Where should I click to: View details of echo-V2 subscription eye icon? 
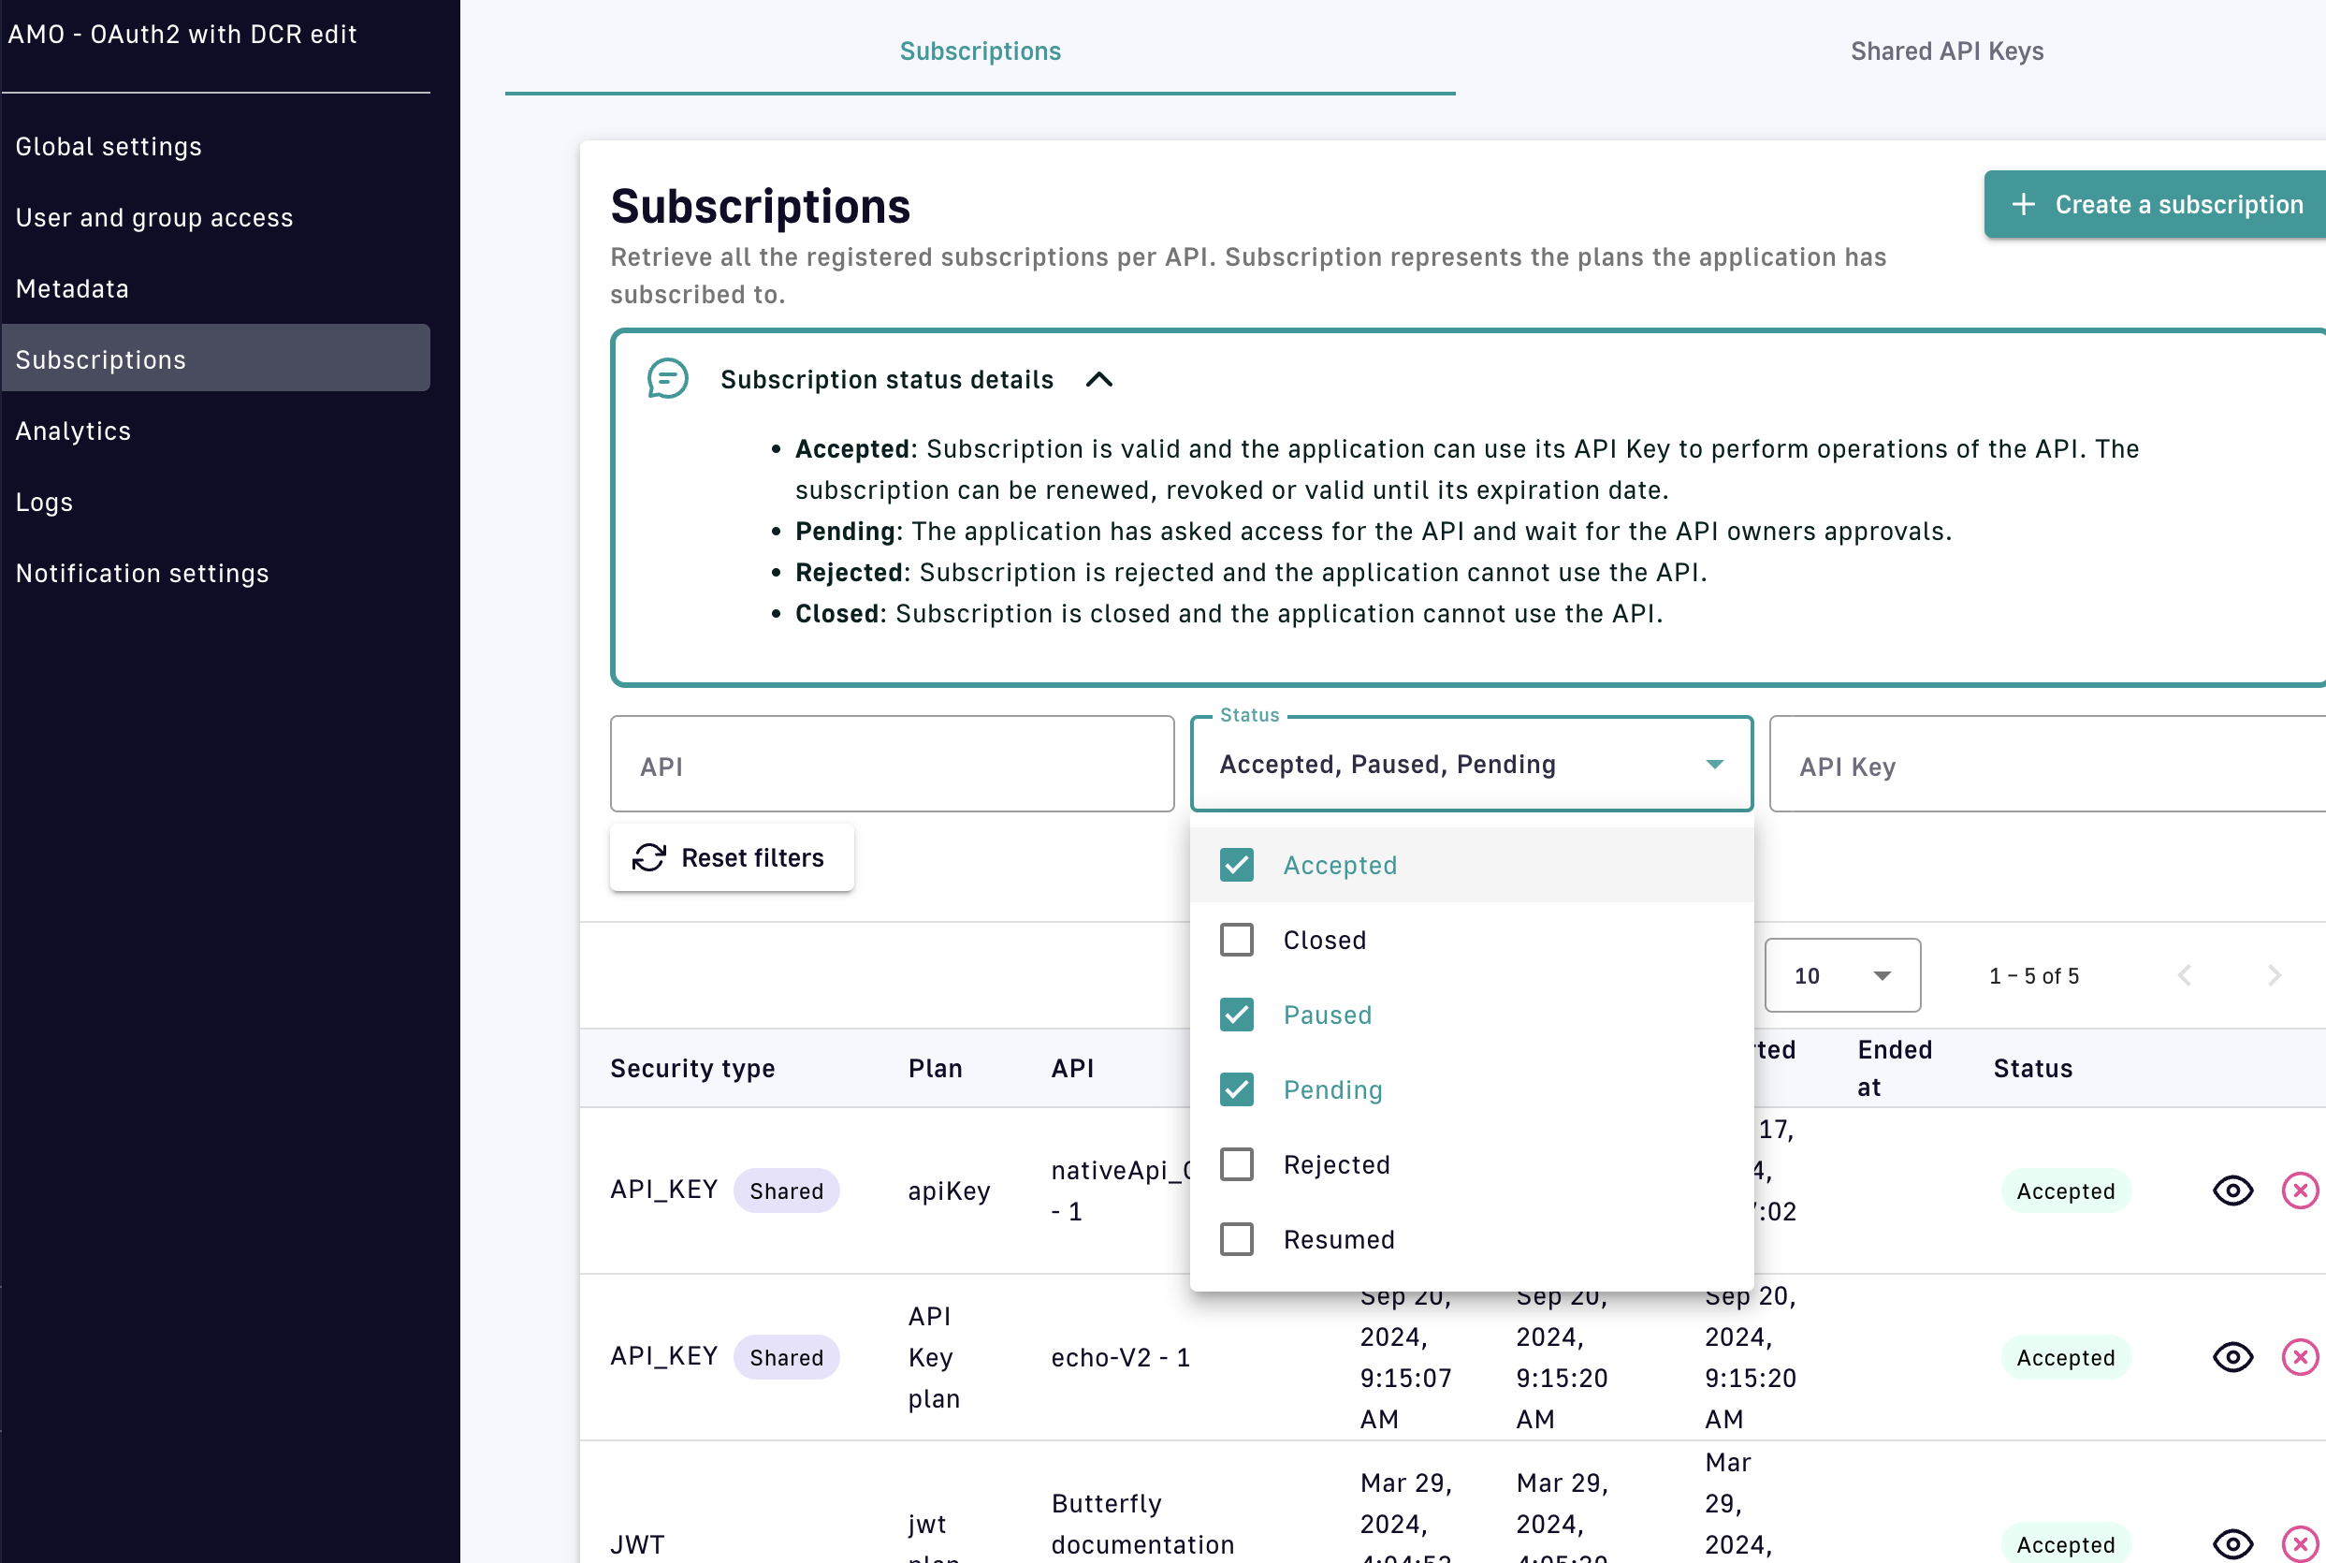2232,1357
